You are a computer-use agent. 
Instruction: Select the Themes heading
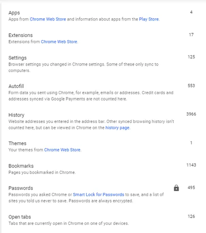[17, 143]
